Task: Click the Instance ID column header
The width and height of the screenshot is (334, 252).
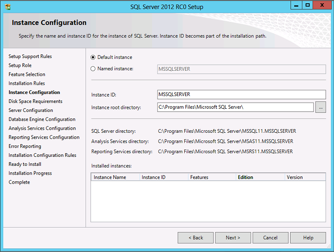Action: 164,177
